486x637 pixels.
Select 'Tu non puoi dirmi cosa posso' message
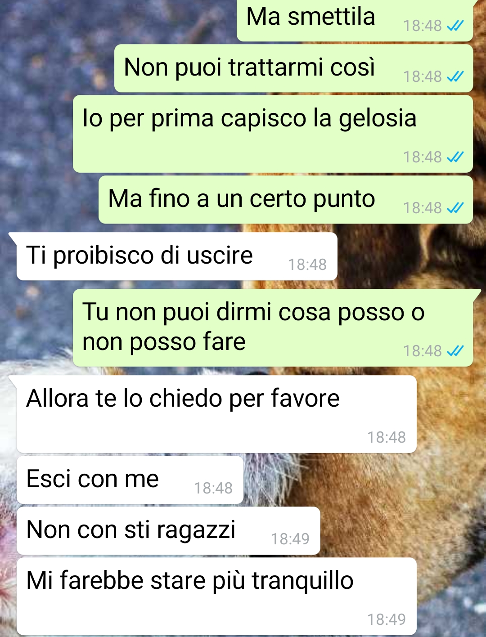pos(273,327)
